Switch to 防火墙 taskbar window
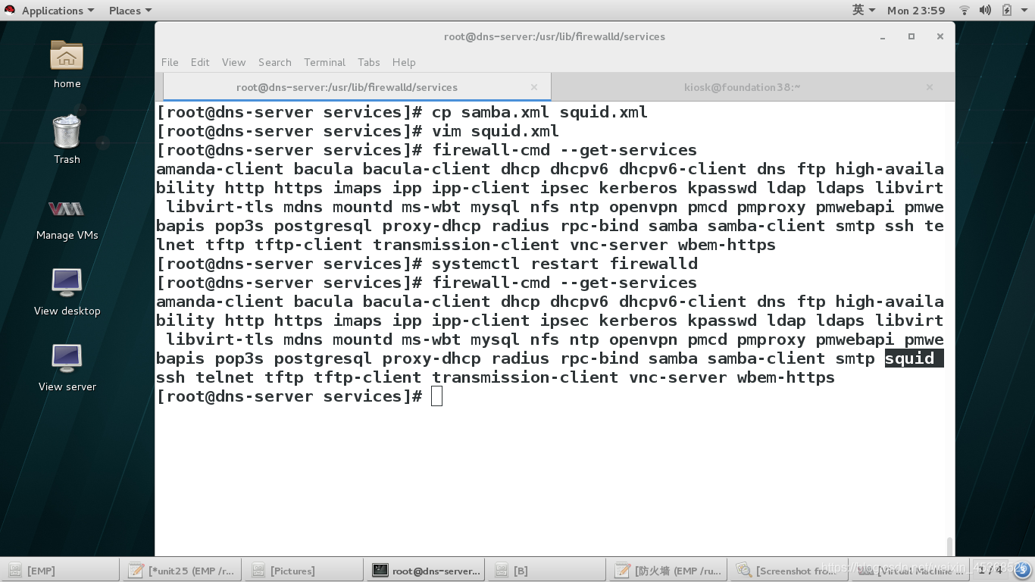The image size is (1035, 582). 670,571
